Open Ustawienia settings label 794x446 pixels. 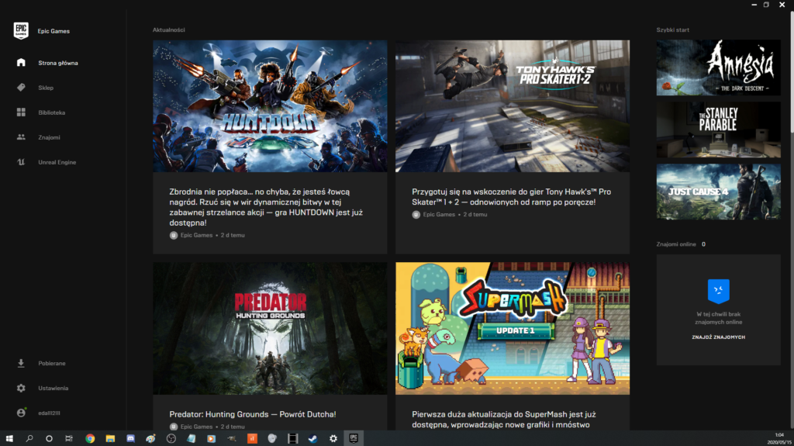click(x=54, y=389)
